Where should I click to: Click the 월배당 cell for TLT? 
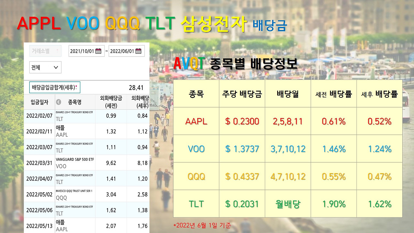click(x=288, y=204)
